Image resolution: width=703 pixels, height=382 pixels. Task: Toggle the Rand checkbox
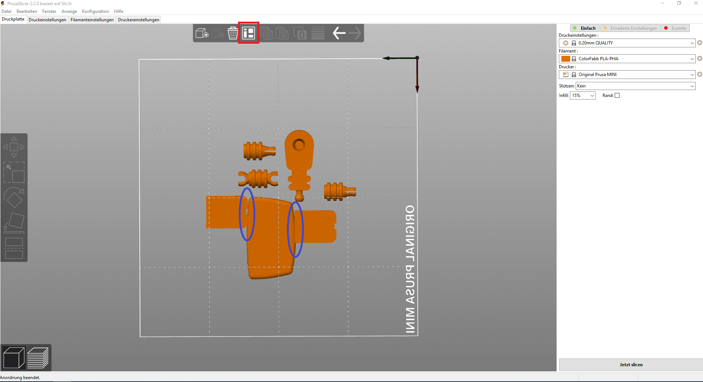click(x=617, y=95)
